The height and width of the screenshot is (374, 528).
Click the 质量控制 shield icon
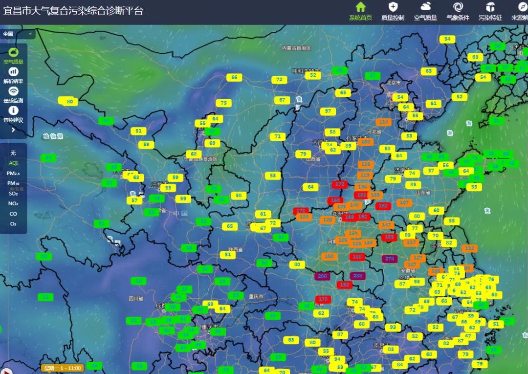(393, 8)
